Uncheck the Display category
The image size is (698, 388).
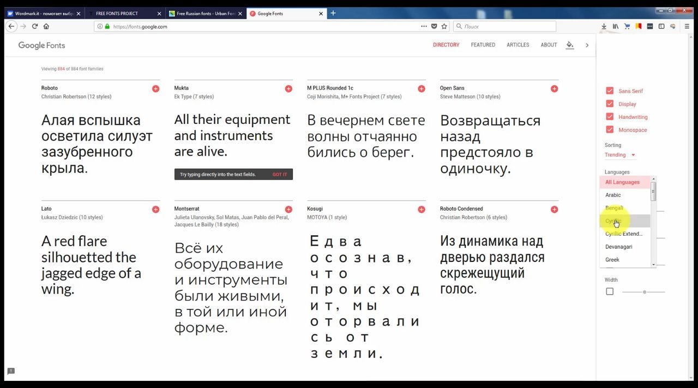tap(610, 104)
